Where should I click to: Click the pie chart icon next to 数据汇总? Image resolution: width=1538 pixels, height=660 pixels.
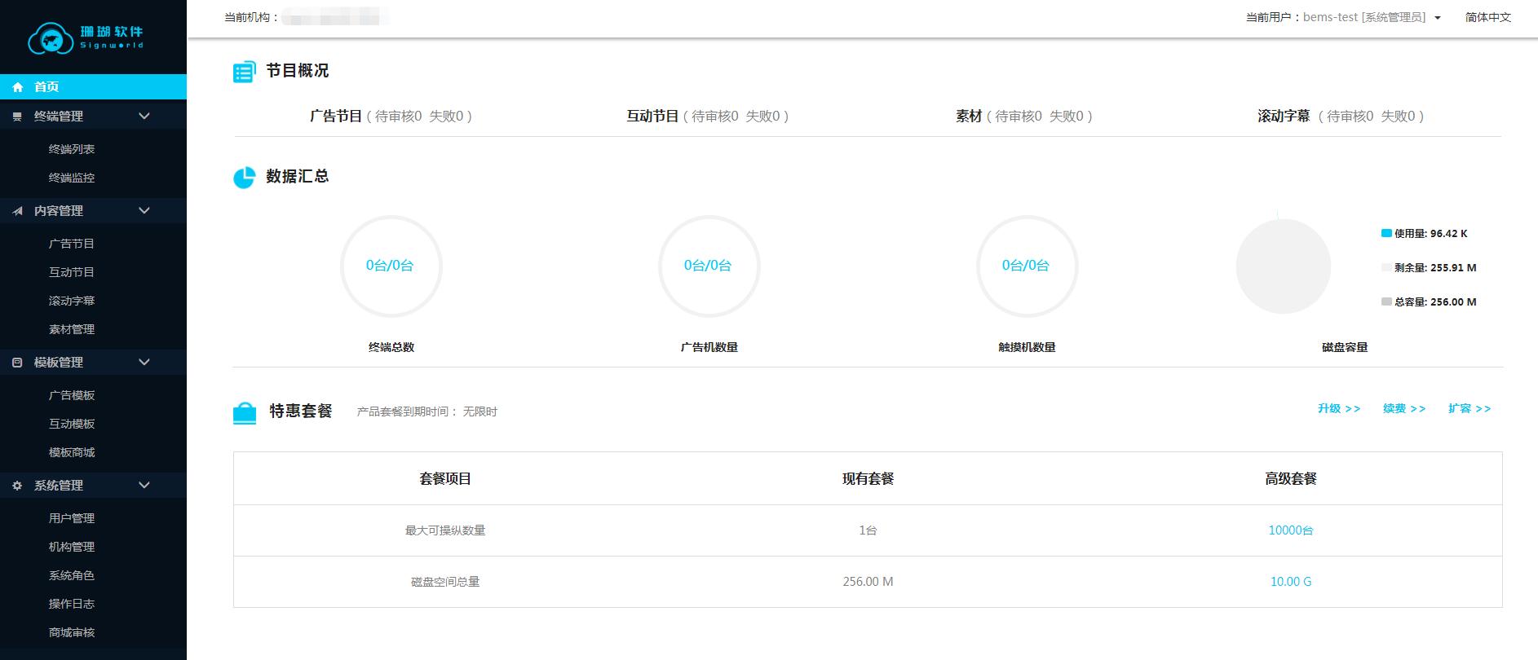click(x=244, y=178)
